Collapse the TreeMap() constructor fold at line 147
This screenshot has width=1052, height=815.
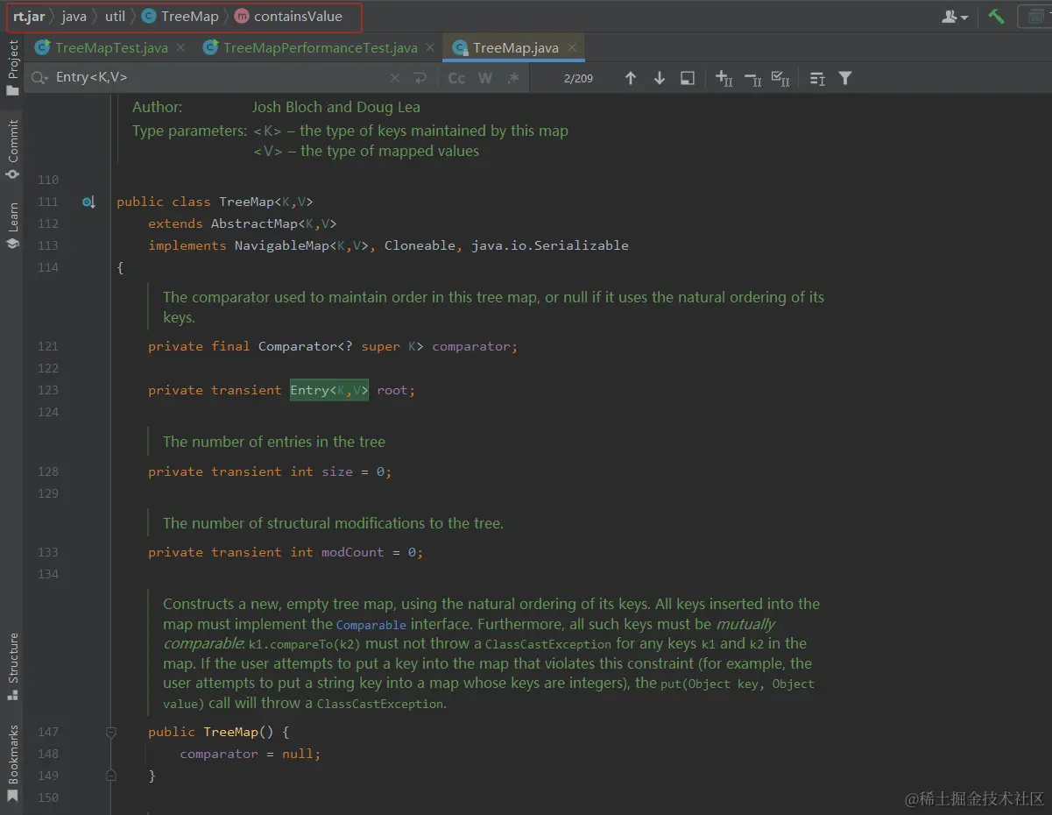(110, 732)
